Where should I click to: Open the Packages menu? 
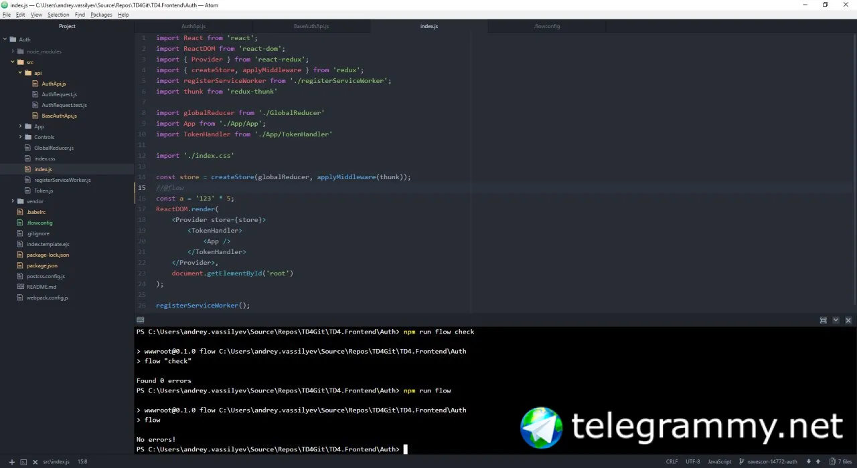[101, 15]
